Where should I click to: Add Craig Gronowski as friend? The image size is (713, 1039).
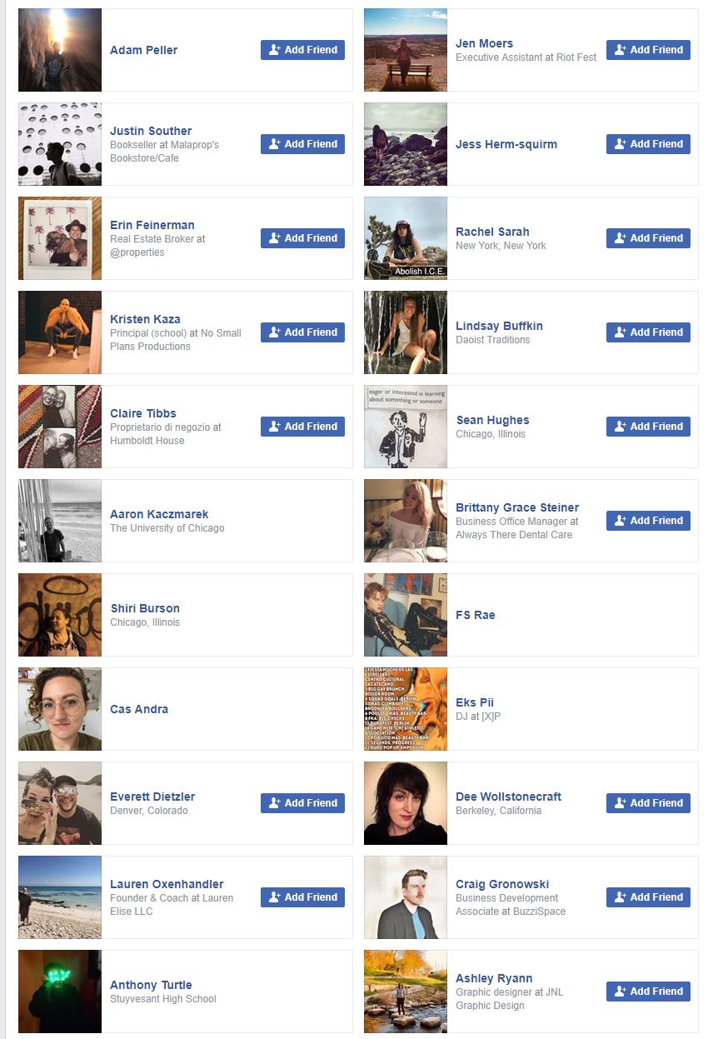click(648, 897)
